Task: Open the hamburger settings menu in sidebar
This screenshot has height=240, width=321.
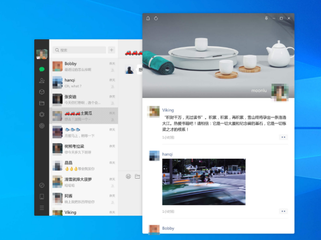Action: [42, 208]
